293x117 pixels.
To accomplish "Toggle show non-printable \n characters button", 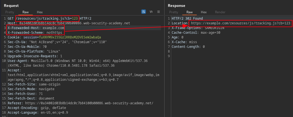I will coord(151,12).
